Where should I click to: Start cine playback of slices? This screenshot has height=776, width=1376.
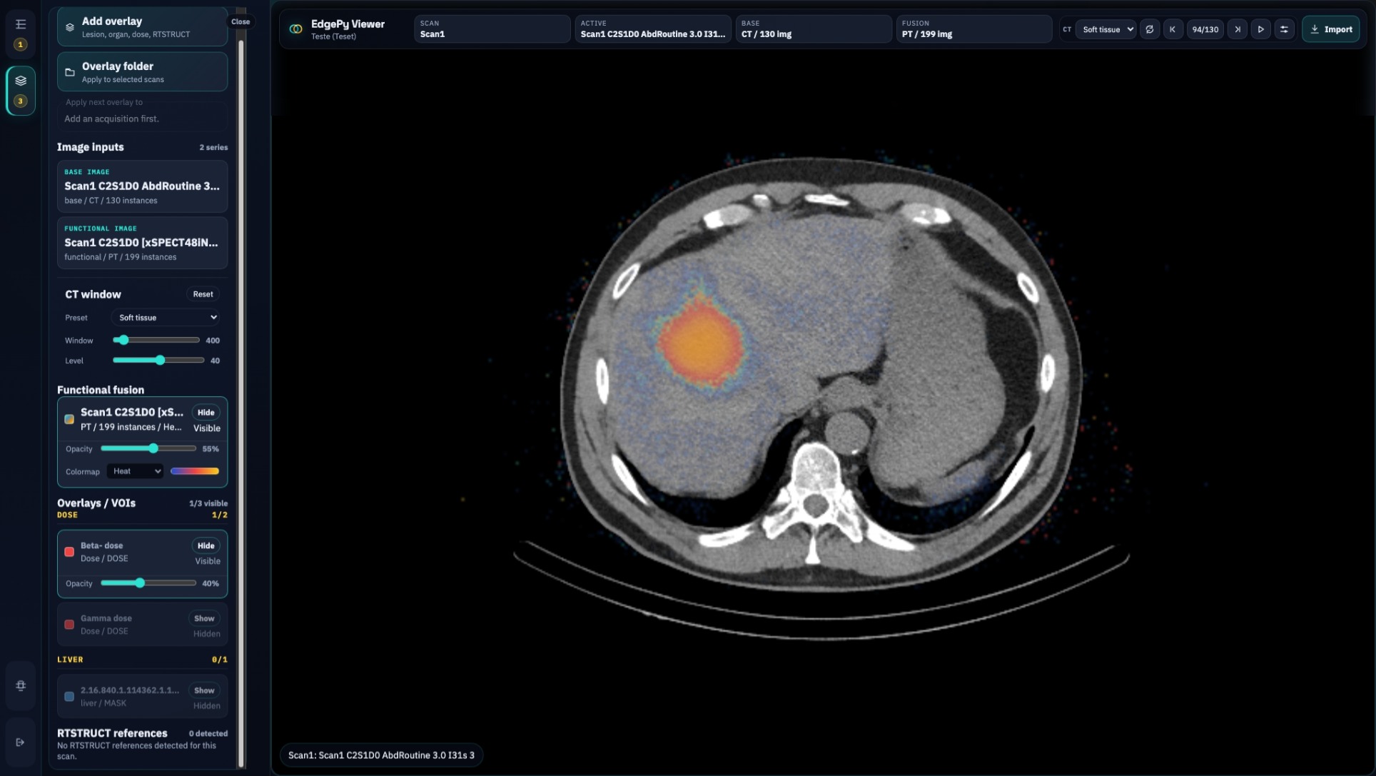pyautogui.click(x=1260, y=29)
